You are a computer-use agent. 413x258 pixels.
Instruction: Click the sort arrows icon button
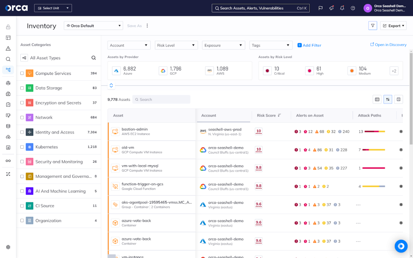pyautogui.click(x=388, y=99)
